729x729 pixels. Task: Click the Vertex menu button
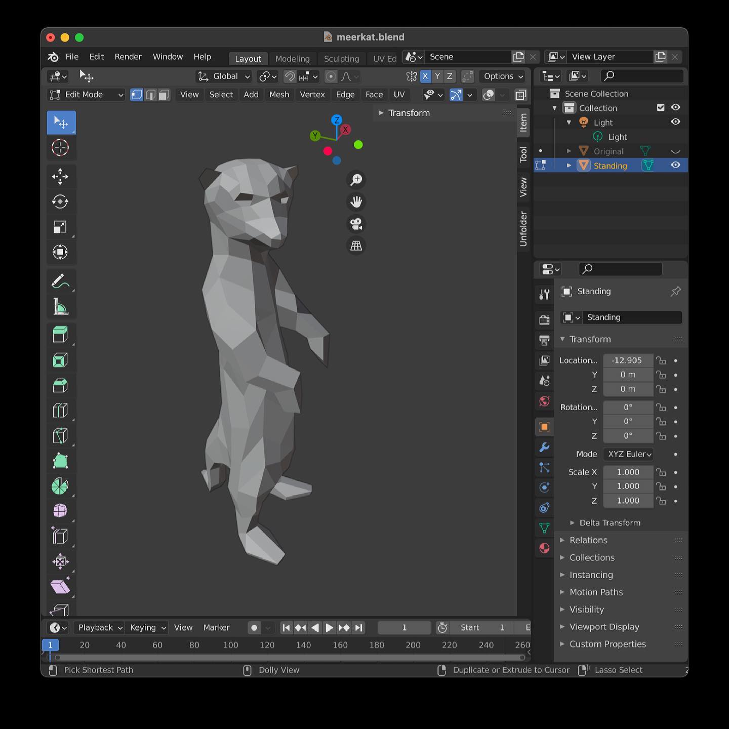pyautogui.click(x=312, y=95)
